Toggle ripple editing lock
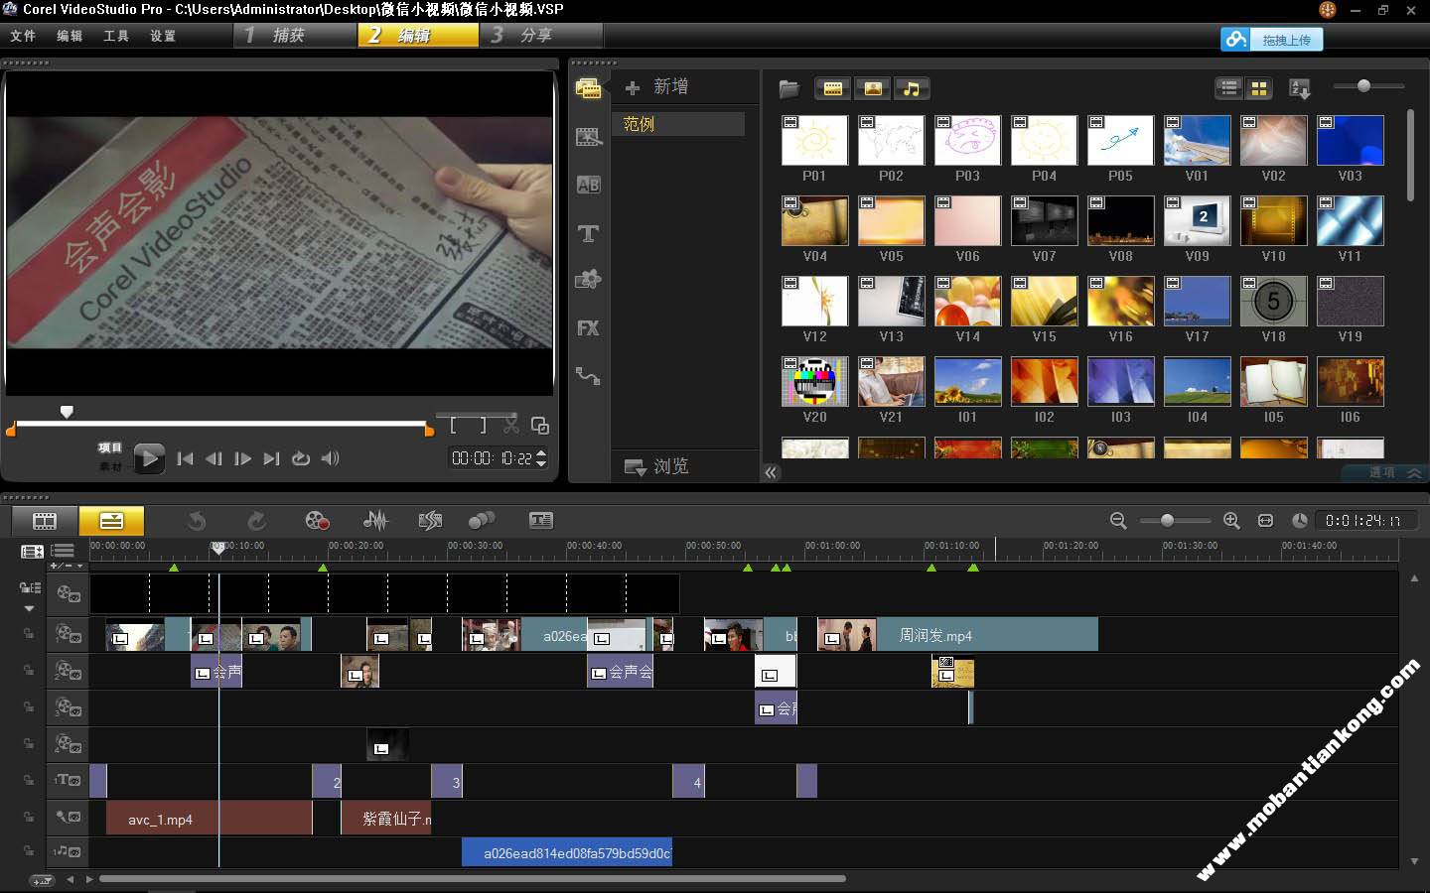The width and height of the screenshot is (1430, 893). click(x=29, y=587)
